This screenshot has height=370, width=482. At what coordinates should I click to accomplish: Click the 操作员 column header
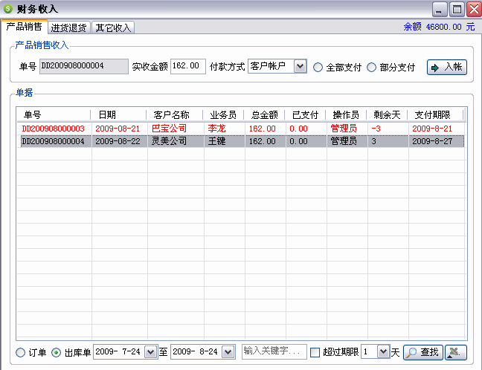(x=347, y=115)
